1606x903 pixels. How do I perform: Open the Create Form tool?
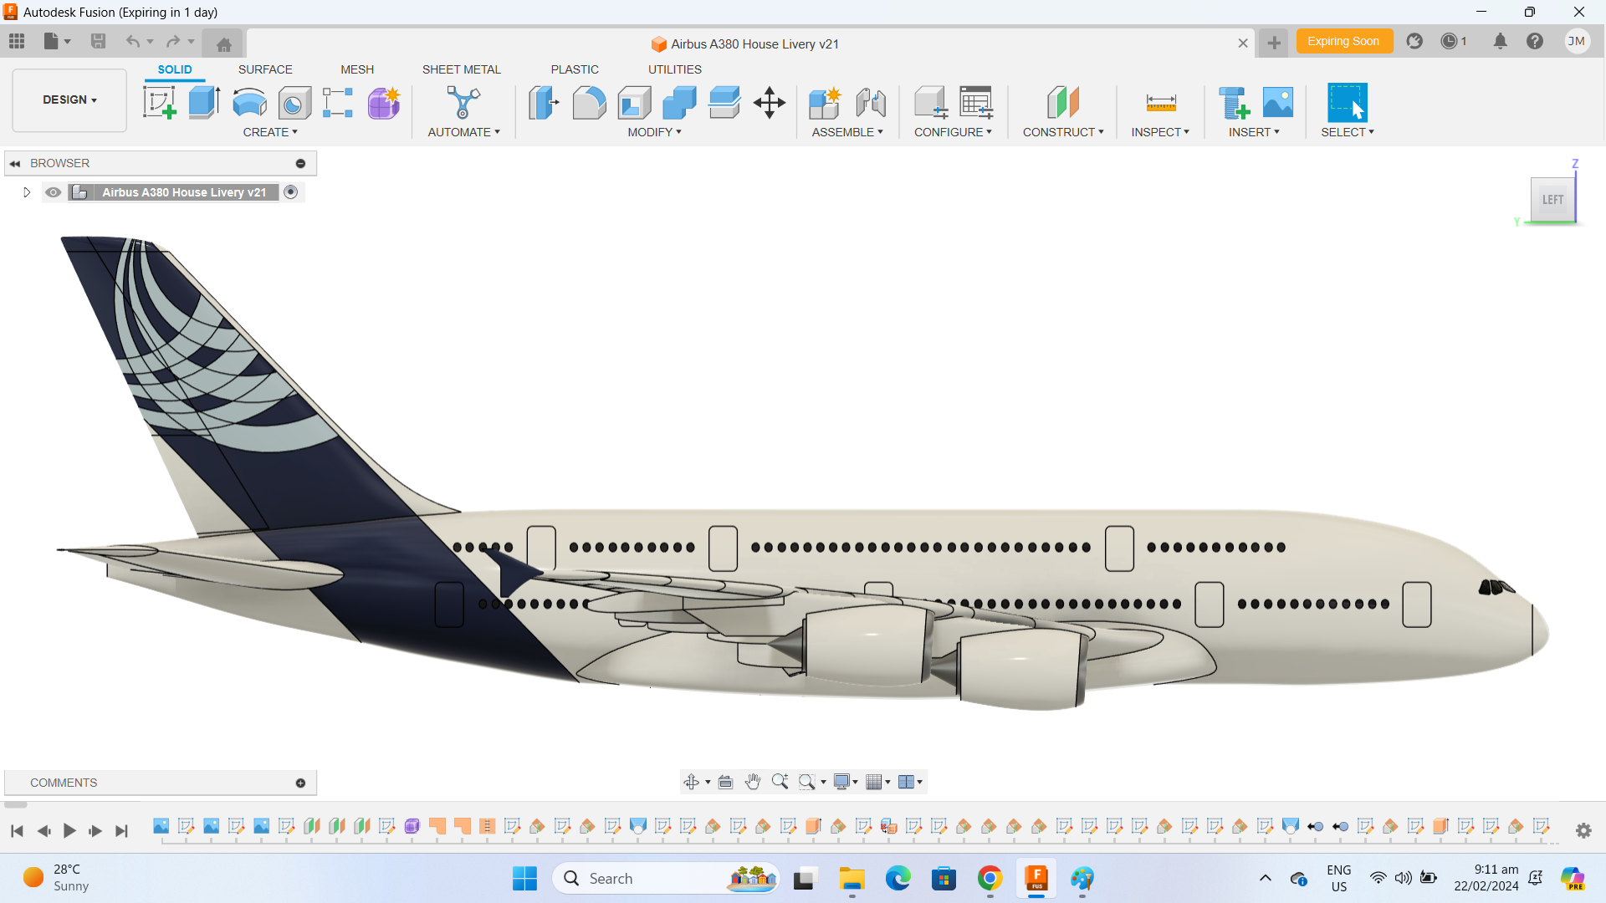pyautogui.click(x=383, y=102)
